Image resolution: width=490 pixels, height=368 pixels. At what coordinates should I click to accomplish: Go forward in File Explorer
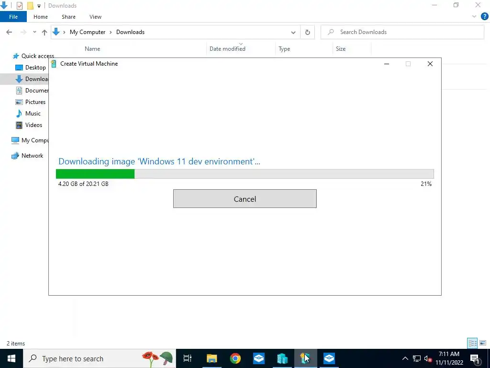(23, 32)
